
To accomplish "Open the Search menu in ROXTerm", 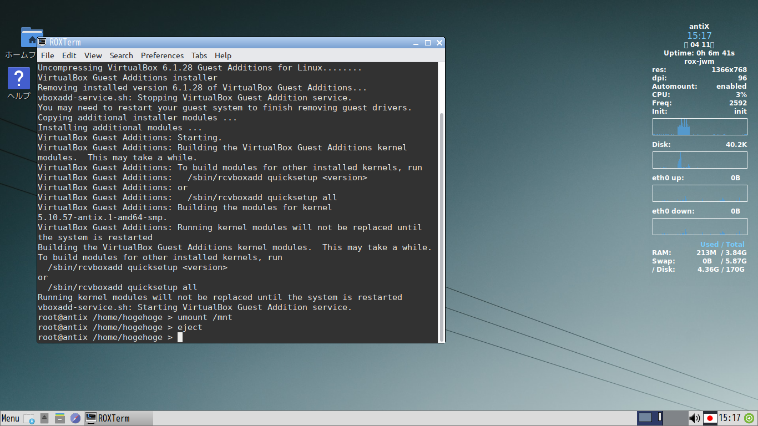I will pos(121,55).
